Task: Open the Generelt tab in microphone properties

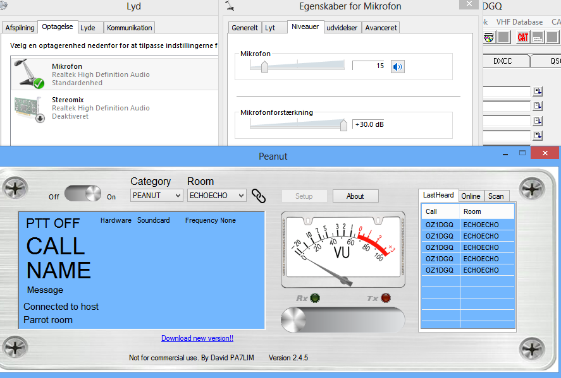Action: 245,28
